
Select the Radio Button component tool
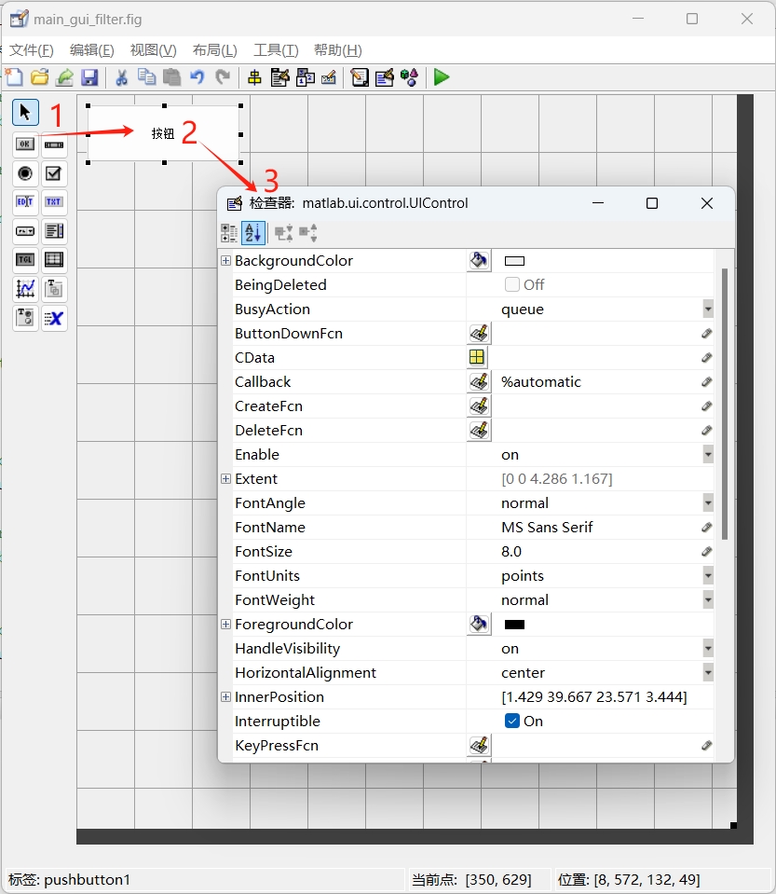pyautogui.click(x=25, y=173)
